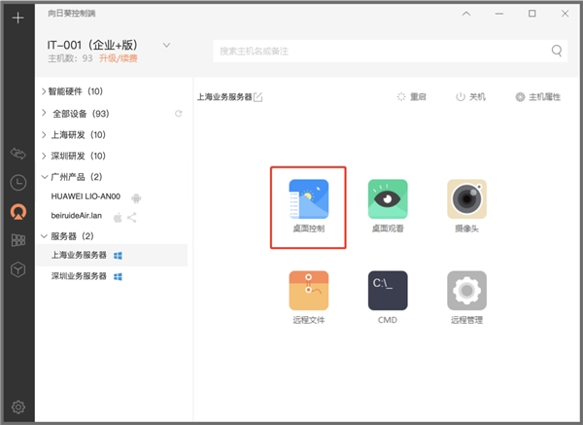The height and width of the screenshot is (425, 583).
Task: Click Windows icon beside 深圳业务服务器
Action: click(x=118, y=276)
